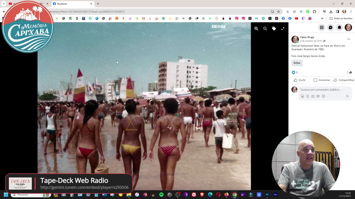This screenshot has width=355, height=199.
Task: Open the 4 de outubro de 2019 date link
Action: point(311,41)
